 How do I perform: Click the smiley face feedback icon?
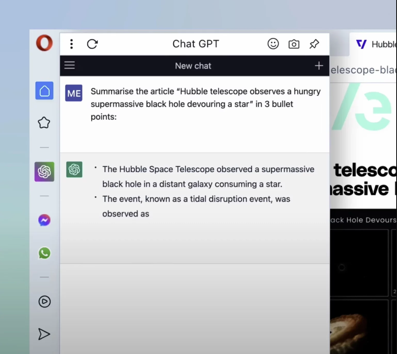(273, 44)
